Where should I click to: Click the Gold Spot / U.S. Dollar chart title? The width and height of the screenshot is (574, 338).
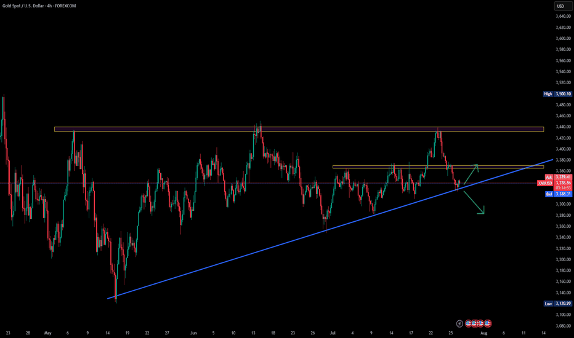tap(39, 6)
